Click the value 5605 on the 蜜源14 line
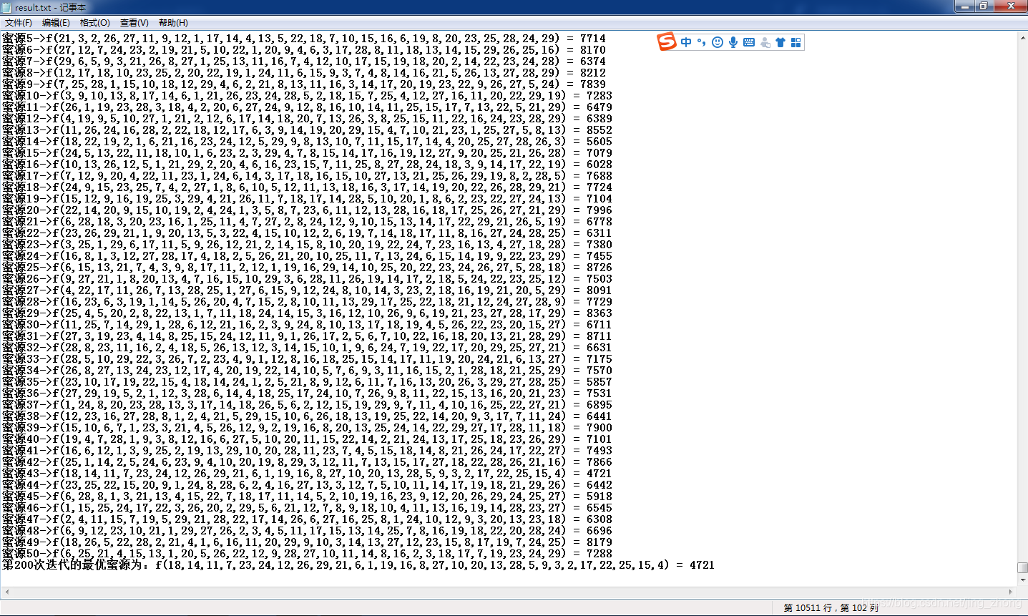The image size is (1028, 616). (599, 142)
